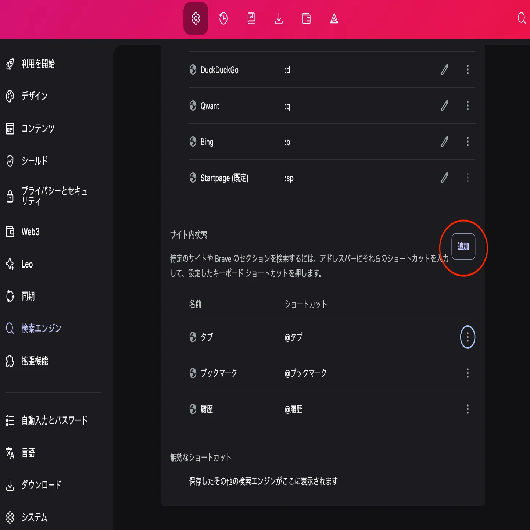Screen dimensions: 530x530
Task: Go to プライバシーとセキュリティ section
Action: 47,196
